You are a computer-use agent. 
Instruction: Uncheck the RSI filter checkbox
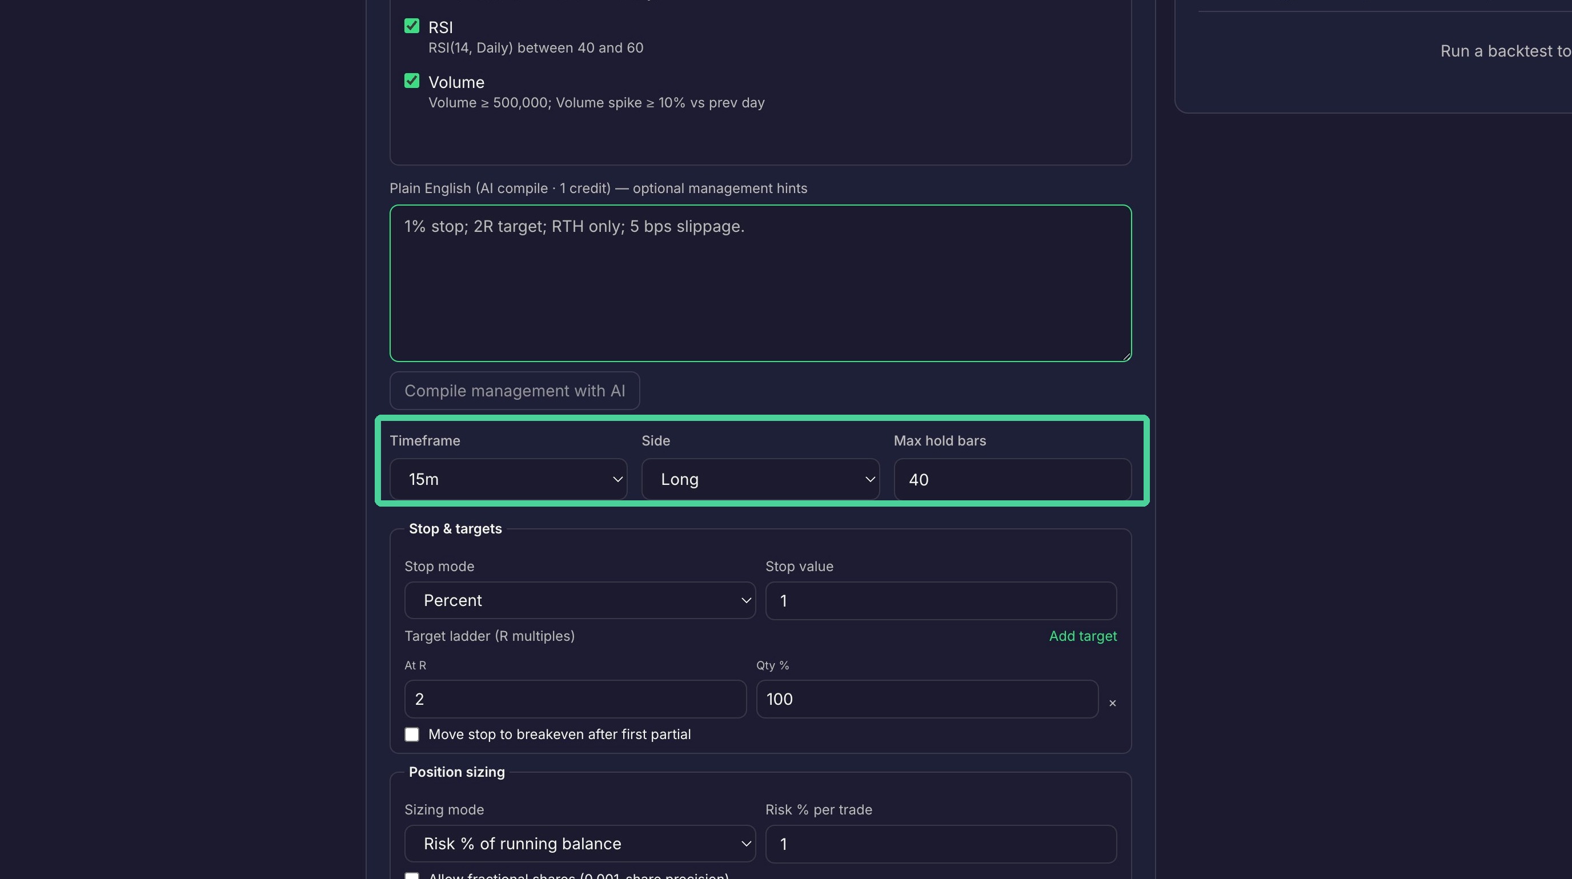click(x=412, y=26)
